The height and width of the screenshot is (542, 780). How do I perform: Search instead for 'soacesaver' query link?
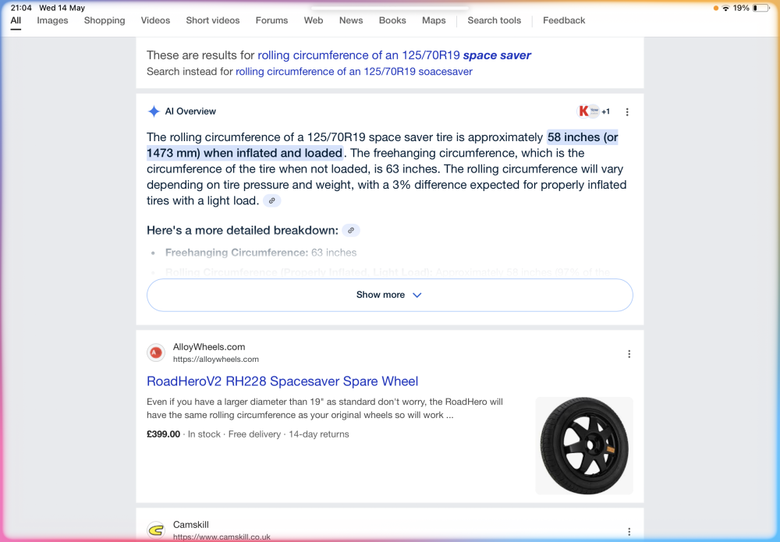click(x=353, y=72)
